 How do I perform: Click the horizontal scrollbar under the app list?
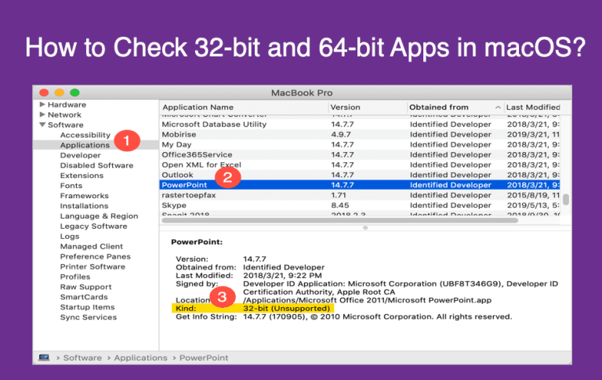click(x=339, y=221)
